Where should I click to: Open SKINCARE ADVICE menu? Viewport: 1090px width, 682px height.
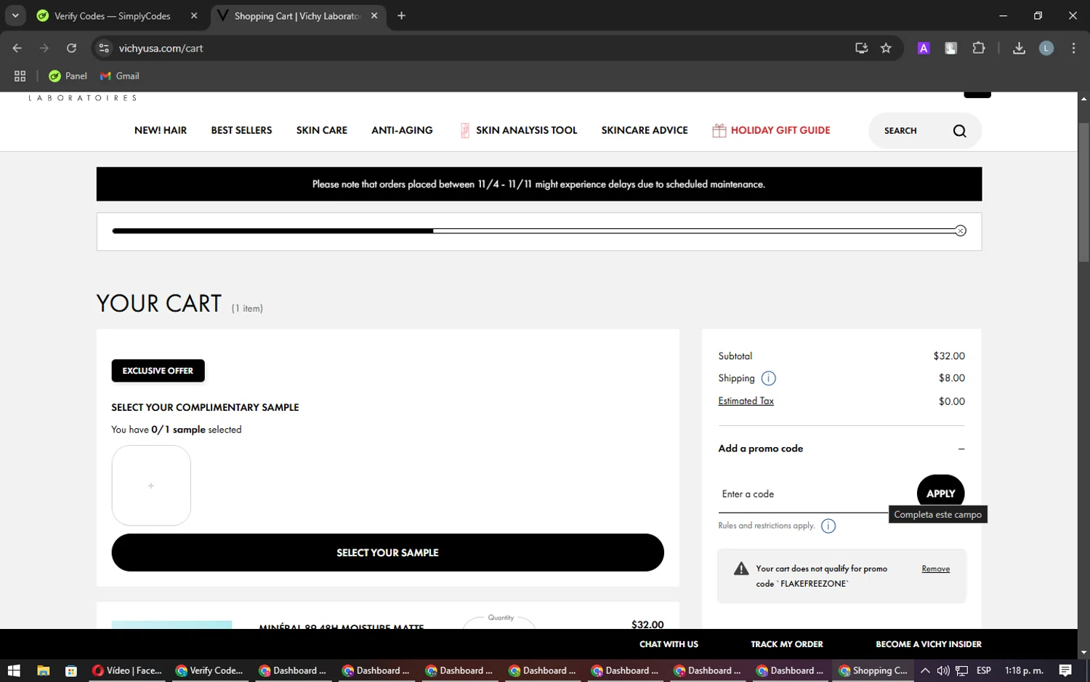point(645,130)
